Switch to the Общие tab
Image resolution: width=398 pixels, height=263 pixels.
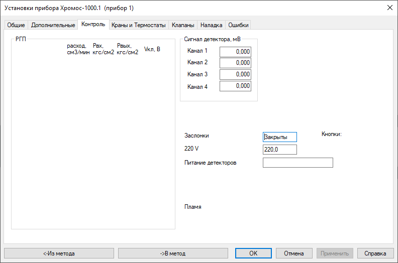coord(16,25)
